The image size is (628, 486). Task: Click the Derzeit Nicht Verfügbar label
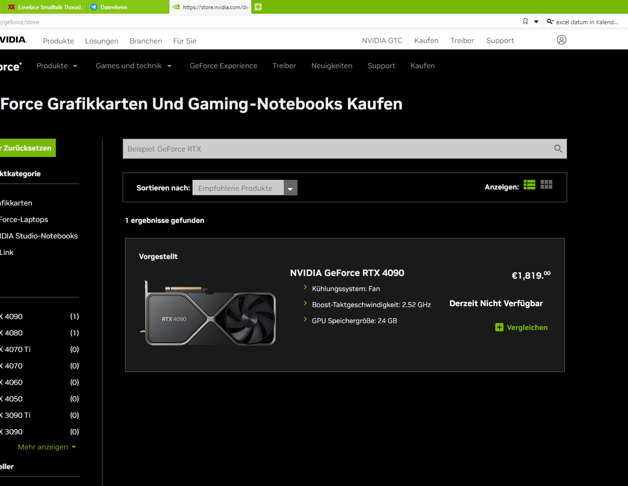click(x=496, y=303)
